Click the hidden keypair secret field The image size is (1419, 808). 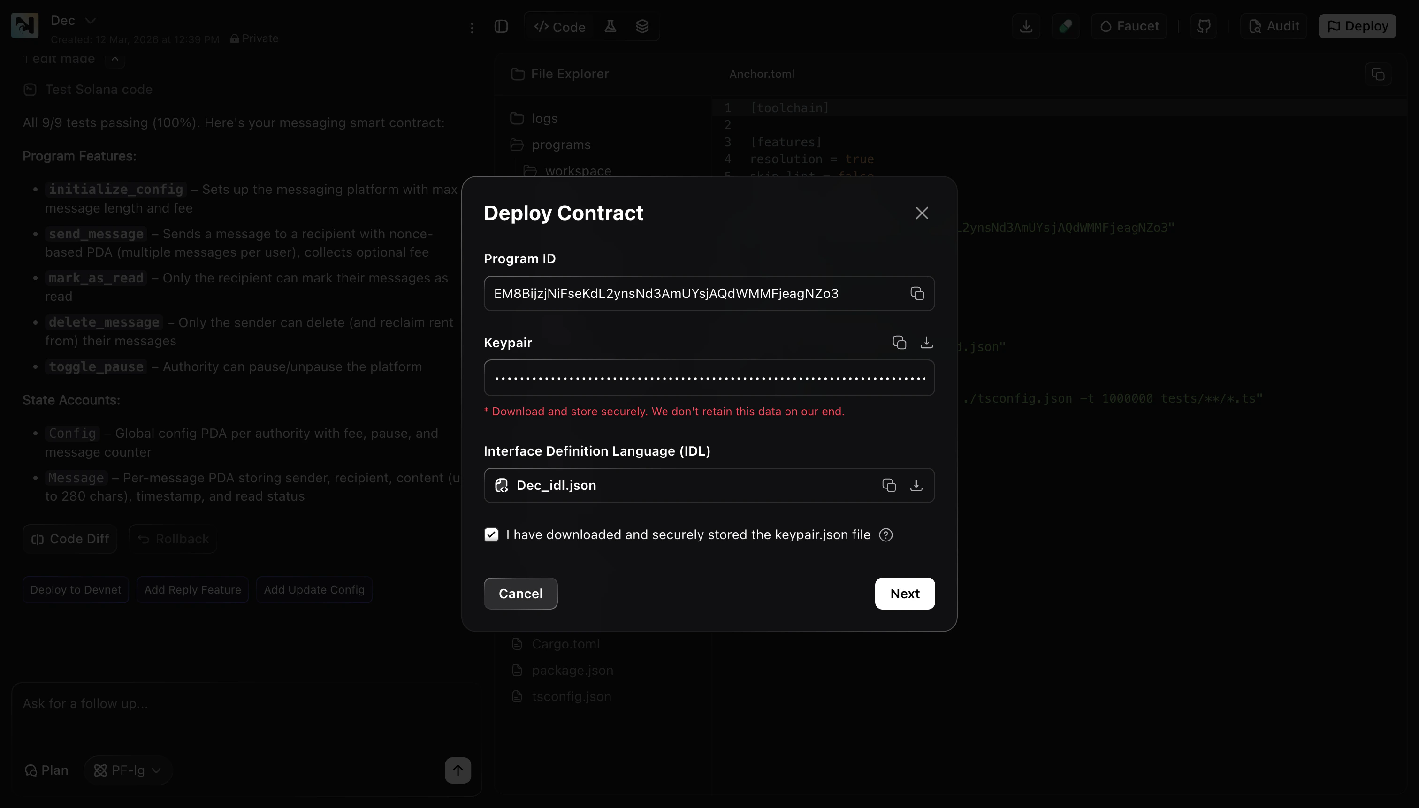709,378
